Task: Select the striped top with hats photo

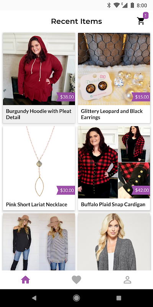Action: point(39,242)
